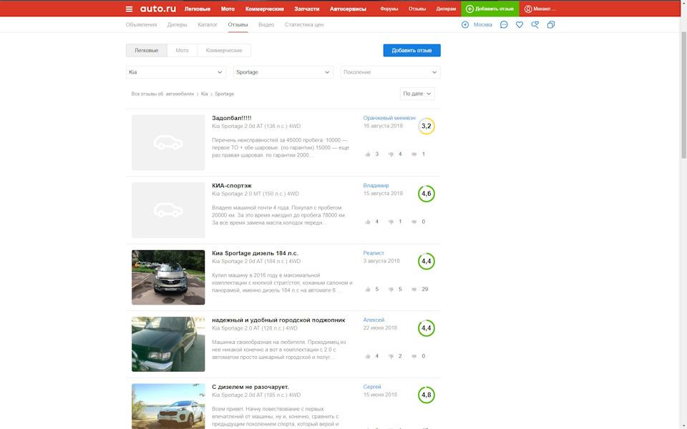Open the По дате sort dropdown

[417, 94]
